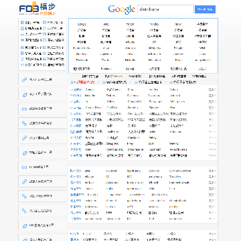
Task: Open the Google Drive link
Action: [93, 108]
